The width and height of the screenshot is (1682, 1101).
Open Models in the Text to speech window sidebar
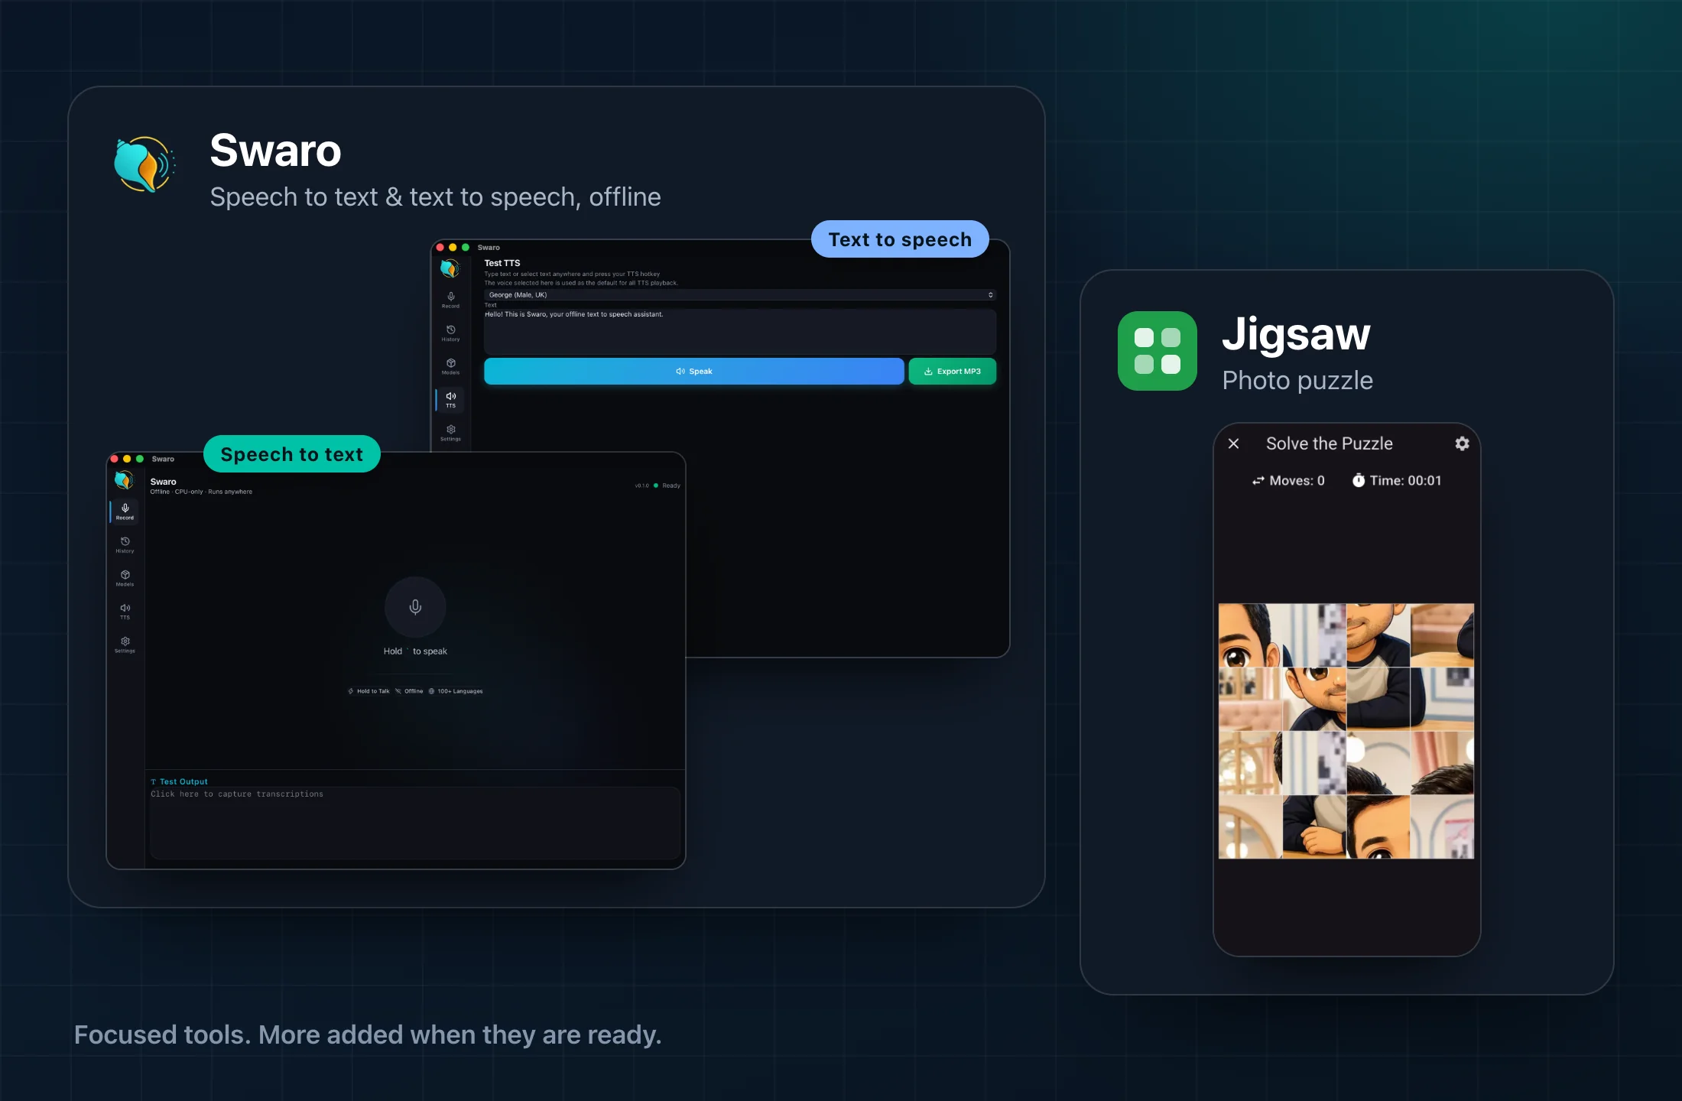click(450, 366)
